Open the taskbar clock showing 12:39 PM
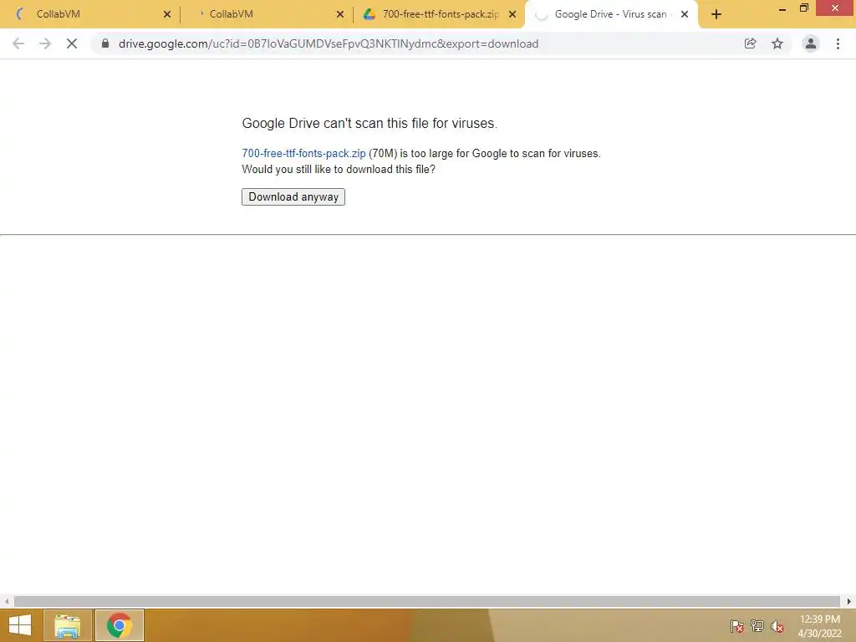Screen dimensions: 856x642 (819, 626)
